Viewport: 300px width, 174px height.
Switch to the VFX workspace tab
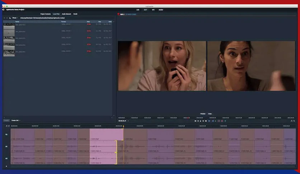[x=153, y=10]
